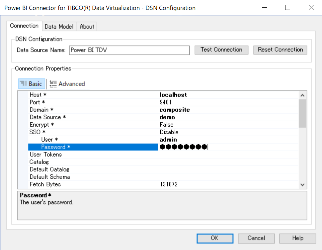Viewport: 322px width, 250px height.
Task: Click the Reset Connection button
Action: pos(280,50)
